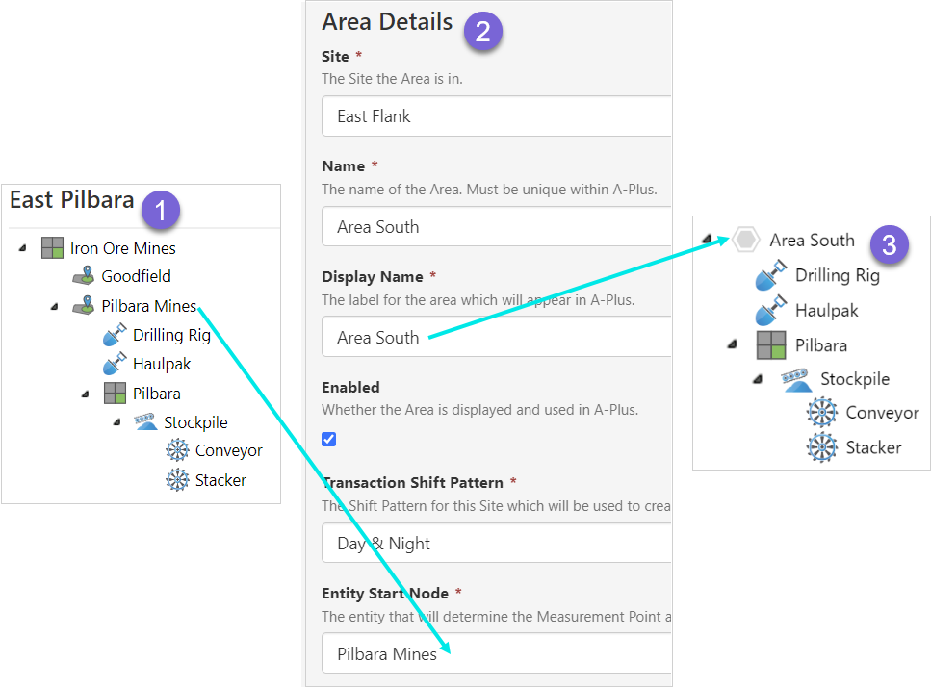Click Conveyor wheel icon in East Pilbara tree

(x=177, y=450)
